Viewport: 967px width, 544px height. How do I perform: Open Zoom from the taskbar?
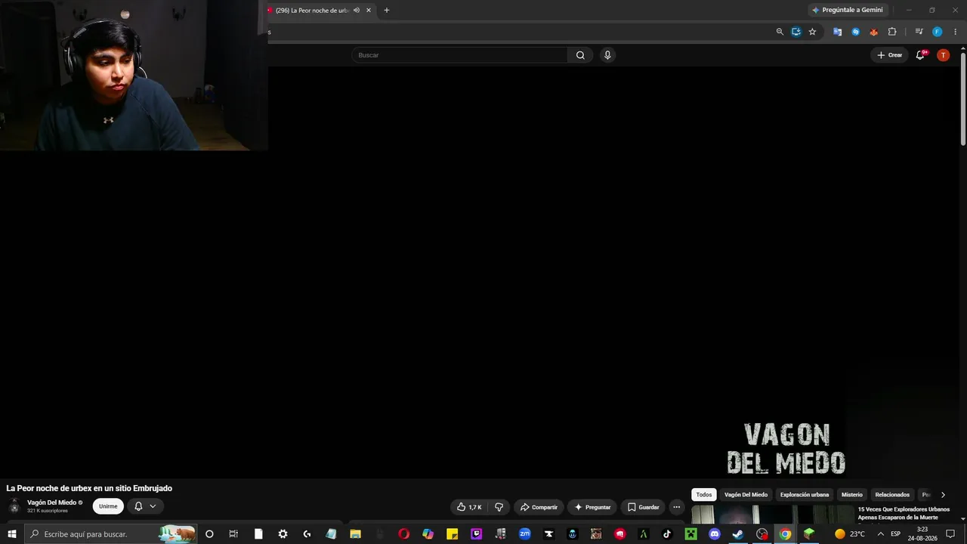pyautogui.click(x=524, y=534)
